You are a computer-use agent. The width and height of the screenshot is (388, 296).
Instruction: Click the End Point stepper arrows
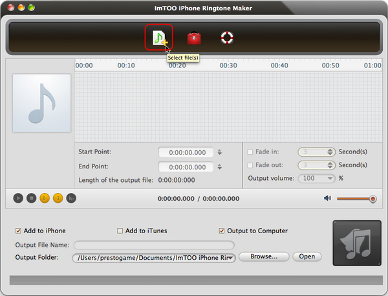point(220,167)
